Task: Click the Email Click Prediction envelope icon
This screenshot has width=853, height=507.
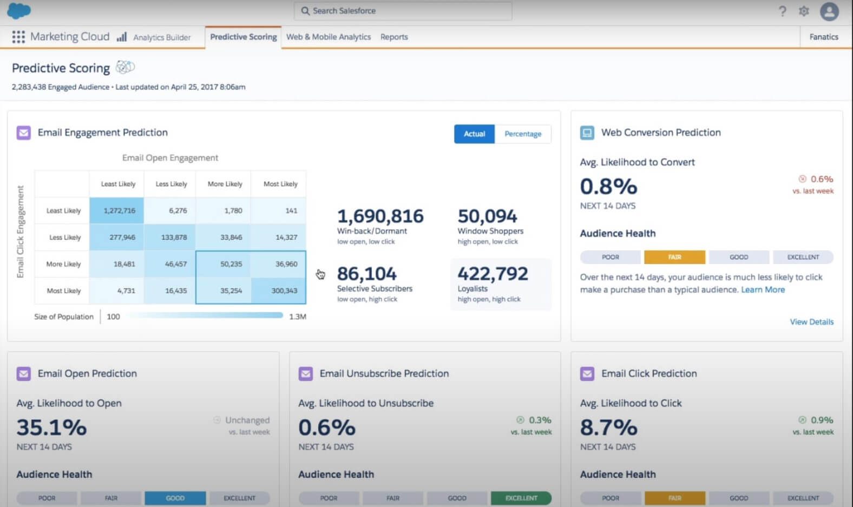Action: [x=587, y=373]
